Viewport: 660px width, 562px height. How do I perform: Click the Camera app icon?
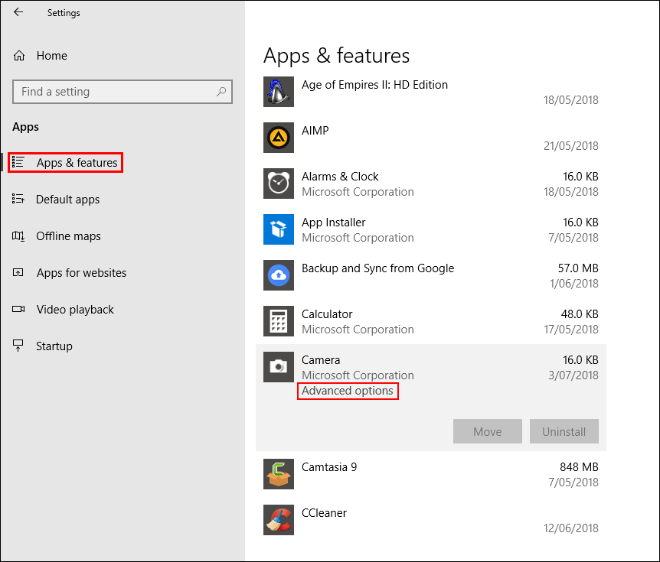pyautogui.click(x=279, y=366)
